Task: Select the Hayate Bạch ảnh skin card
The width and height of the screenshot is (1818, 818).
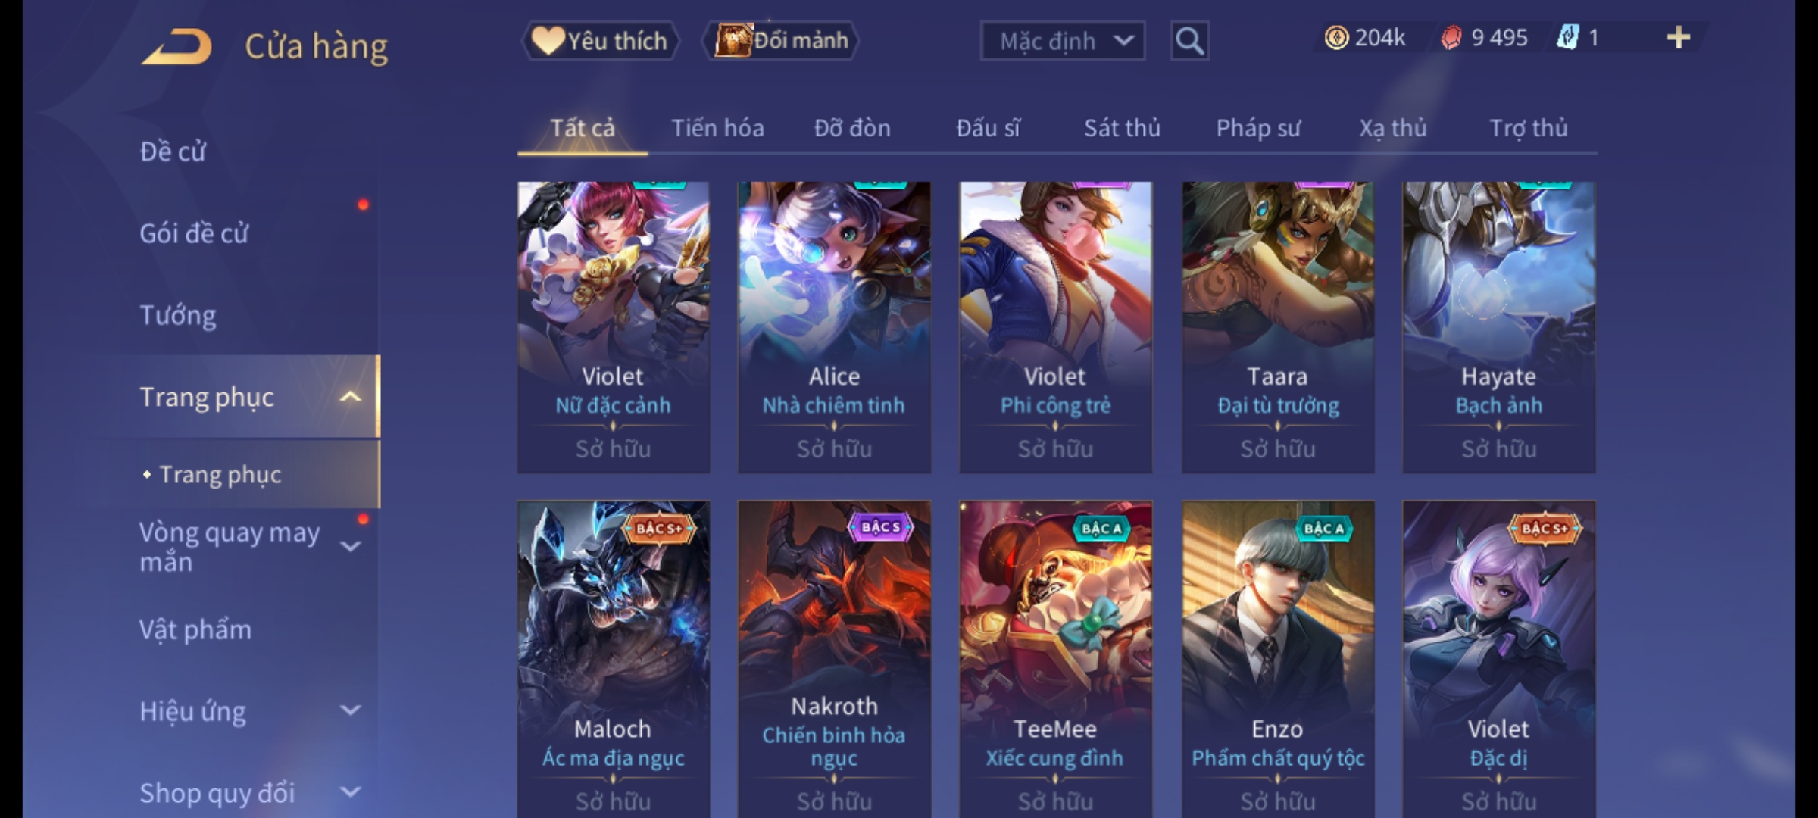Action: click(1498, 327)
